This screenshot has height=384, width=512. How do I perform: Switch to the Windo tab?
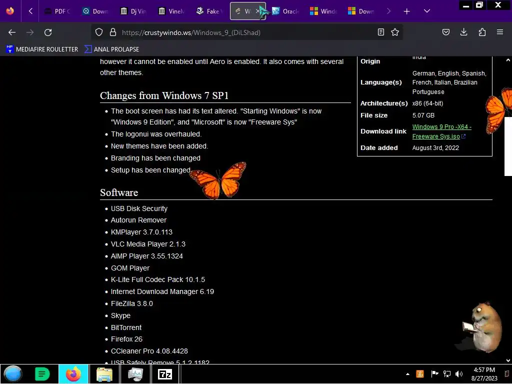pos(323,11)
